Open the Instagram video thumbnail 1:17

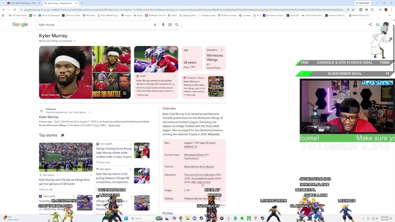coord(216,87)
